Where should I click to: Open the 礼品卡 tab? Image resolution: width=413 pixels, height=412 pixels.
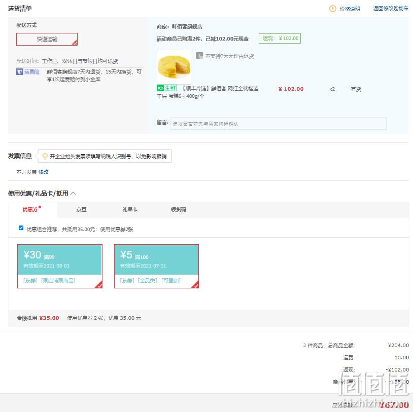click(130, 210)
